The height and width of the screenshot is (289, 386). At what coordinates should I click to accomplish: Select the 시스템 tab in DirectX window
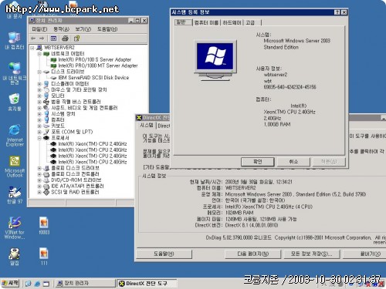click(147, 125)
